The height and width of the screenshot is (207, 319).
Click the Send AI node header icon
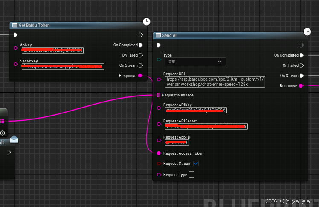158,35
